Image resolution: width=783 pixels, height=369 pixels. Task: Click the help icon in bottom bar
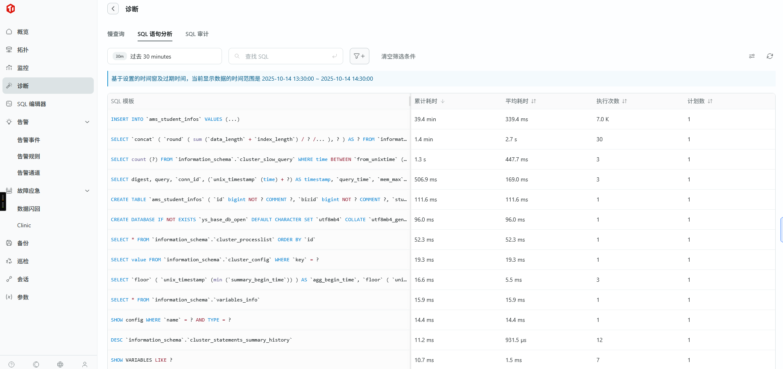11,364
